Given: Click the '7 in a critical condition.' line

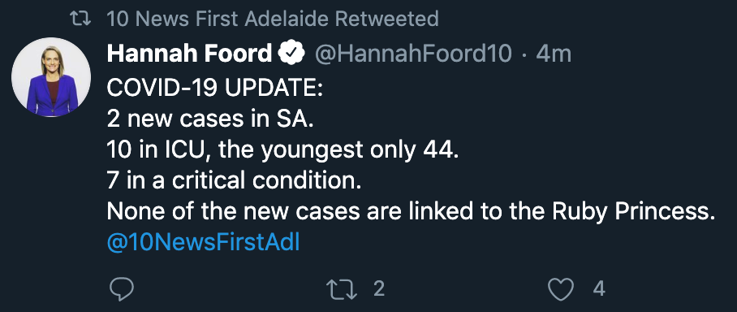Looking at the screenshot, I should [234, 180].
